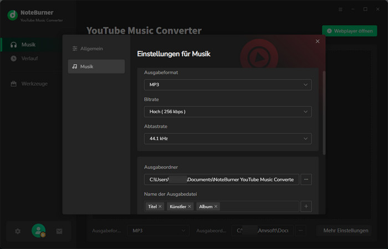Open the user profile avatar
388x249 pixels.
[x=38, y=231]
